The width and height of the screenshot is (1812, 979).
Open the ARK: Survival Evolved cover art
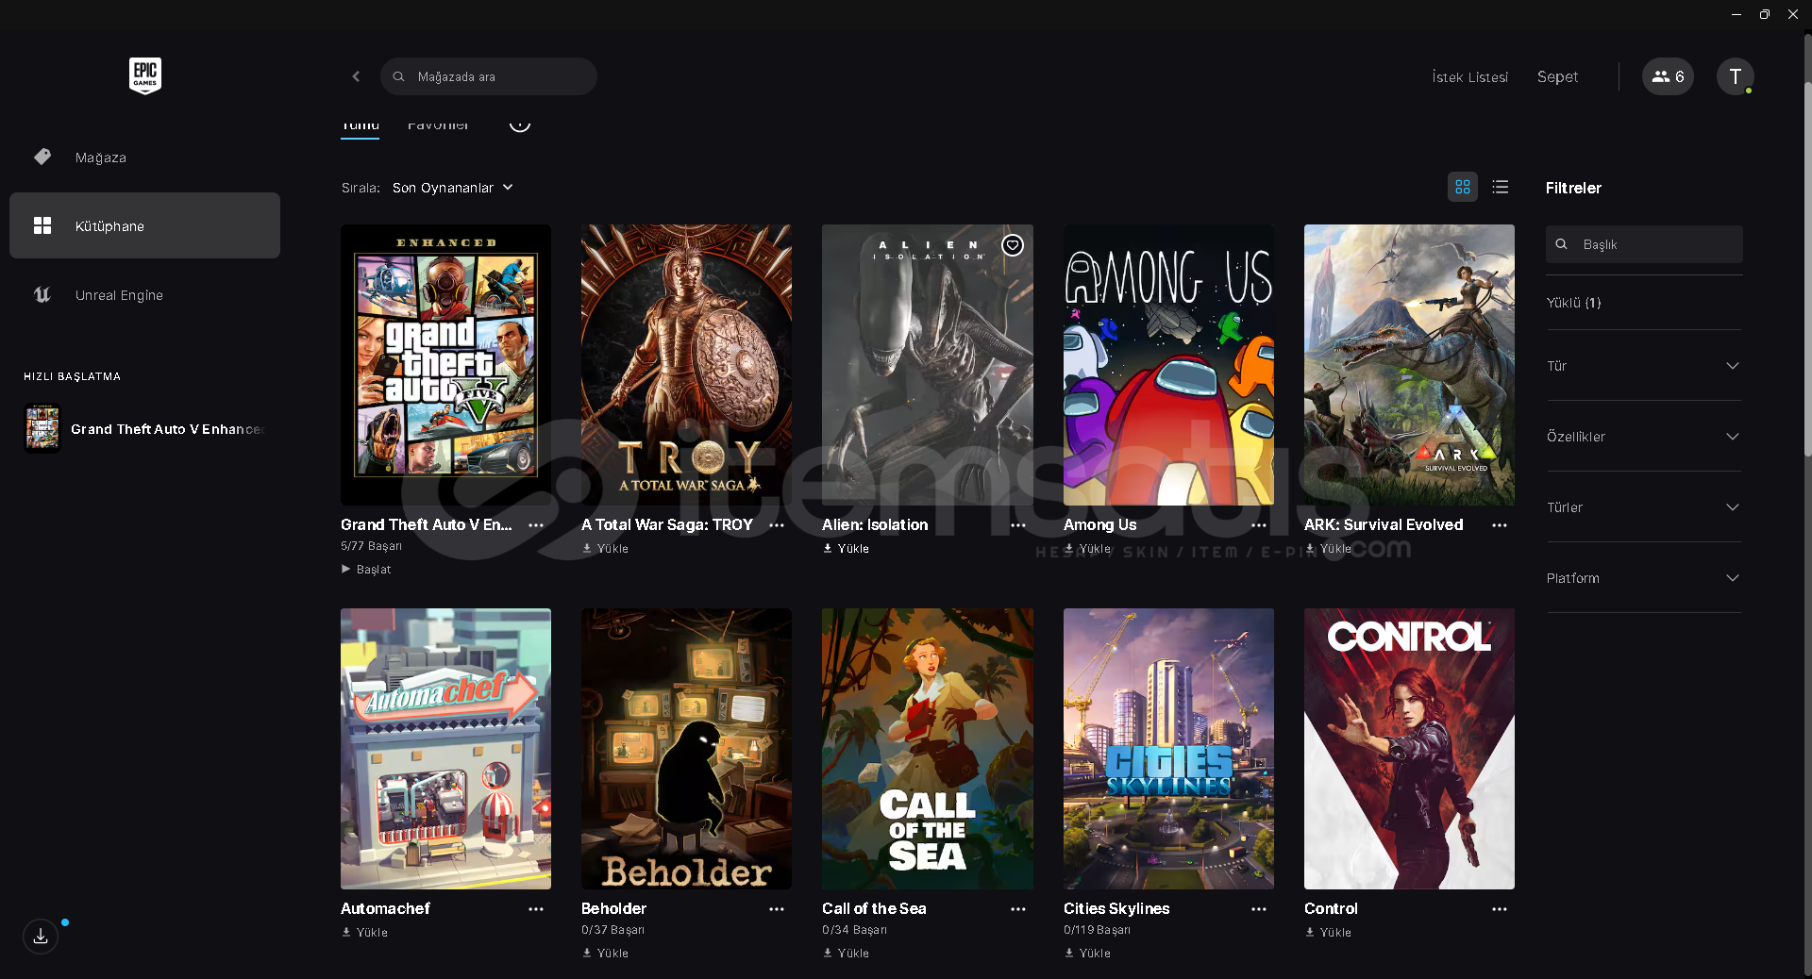(x=1409, y=365)
